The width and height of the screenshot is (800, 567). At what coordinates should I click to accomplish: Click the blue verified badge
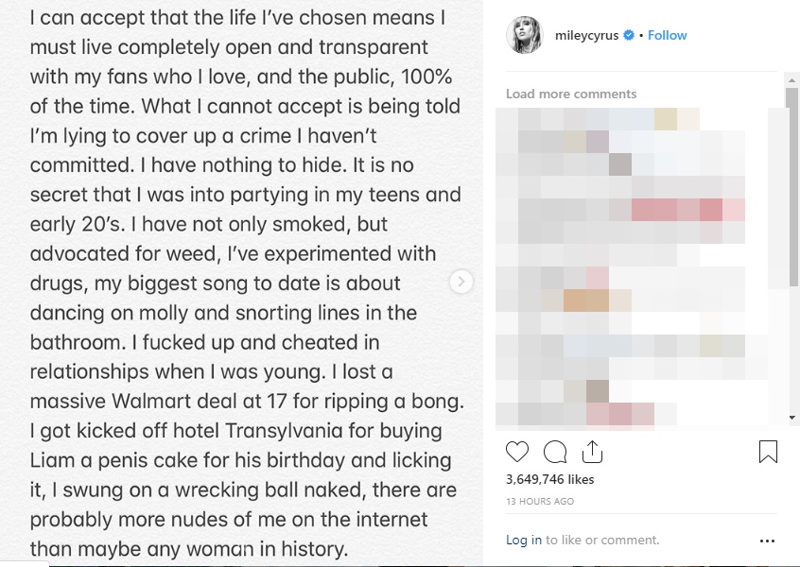pyautogui.click(x=629, y=36)
